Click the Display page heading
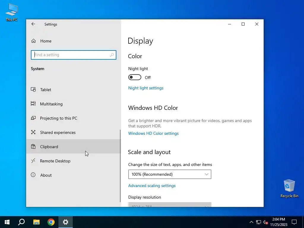 tap(140, 41)
